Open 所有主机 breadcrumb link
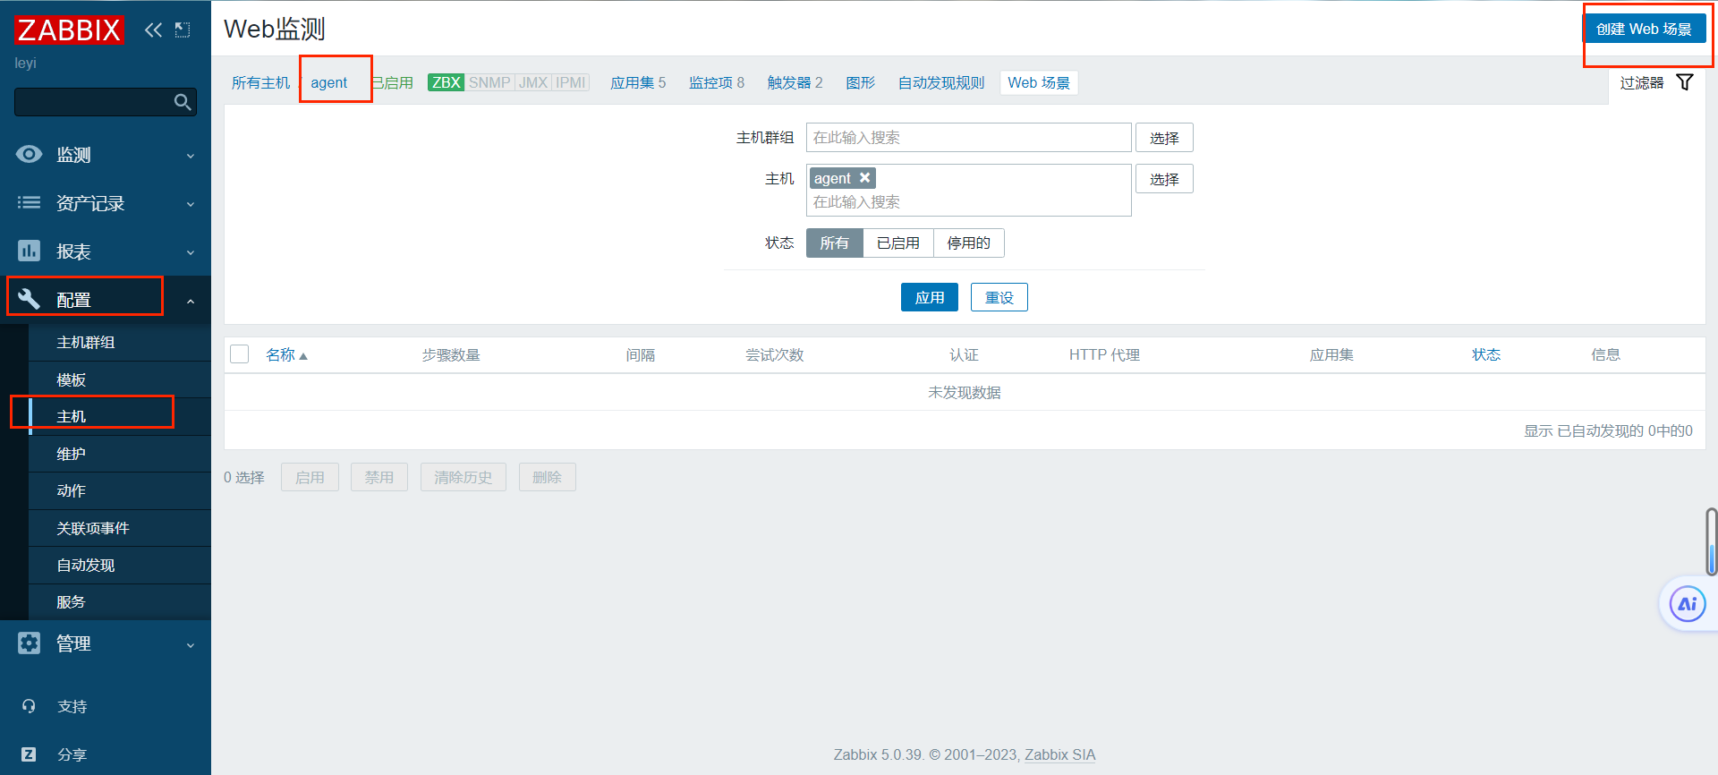This screenshot has height=775, width=1718. pos(260,82)
